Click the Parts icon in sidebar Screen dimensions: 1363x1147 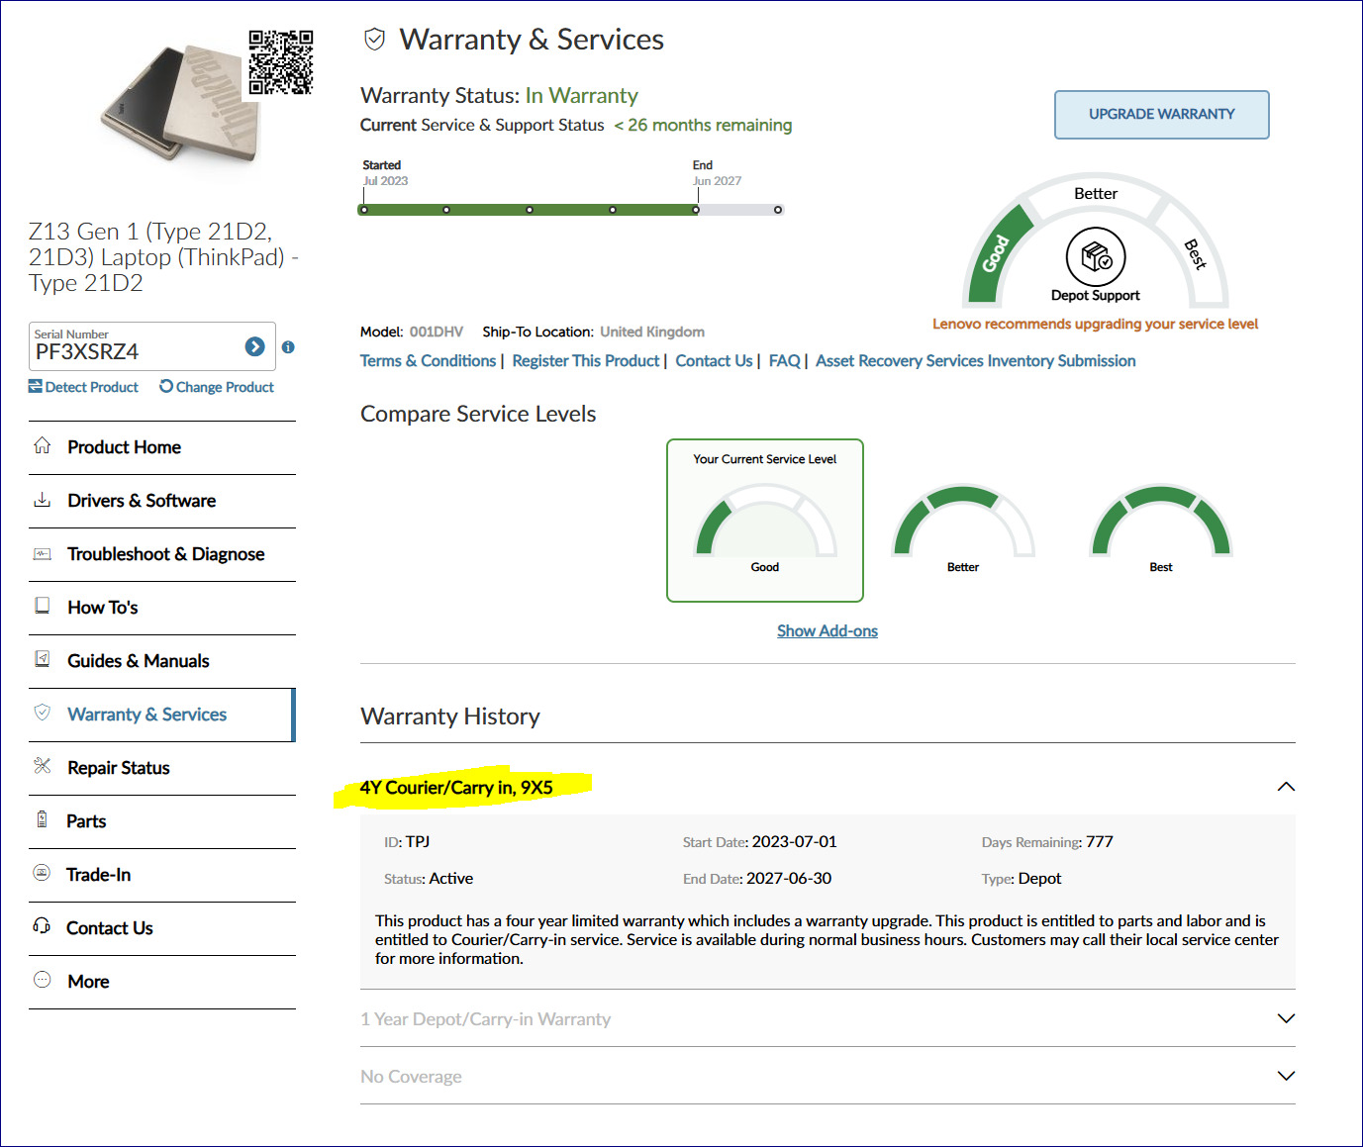pos(42,819)
